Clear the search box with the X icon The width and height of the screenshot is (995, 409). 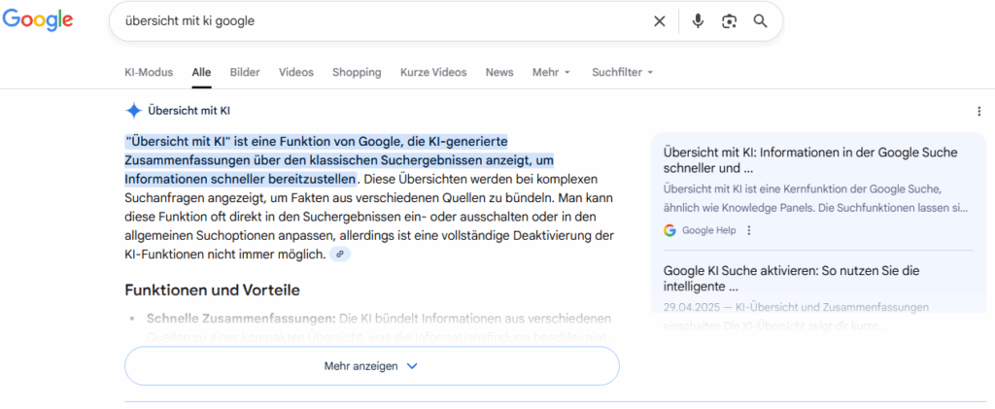coord(660,21)
